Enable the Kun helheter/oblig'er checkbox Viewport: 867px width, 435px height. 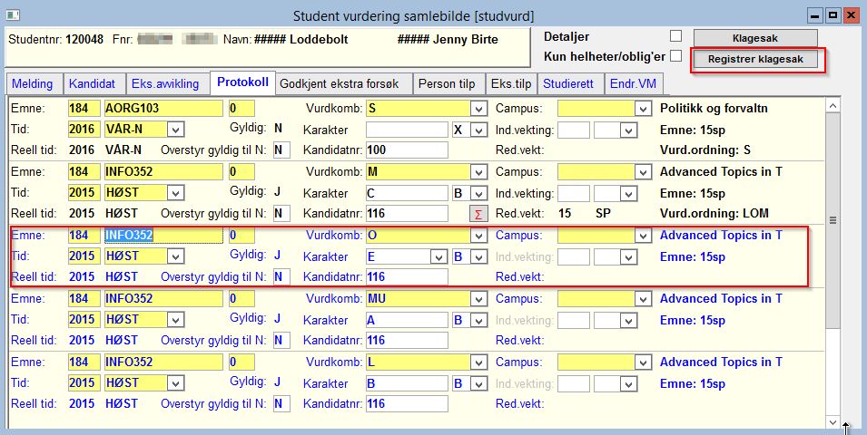675,56
